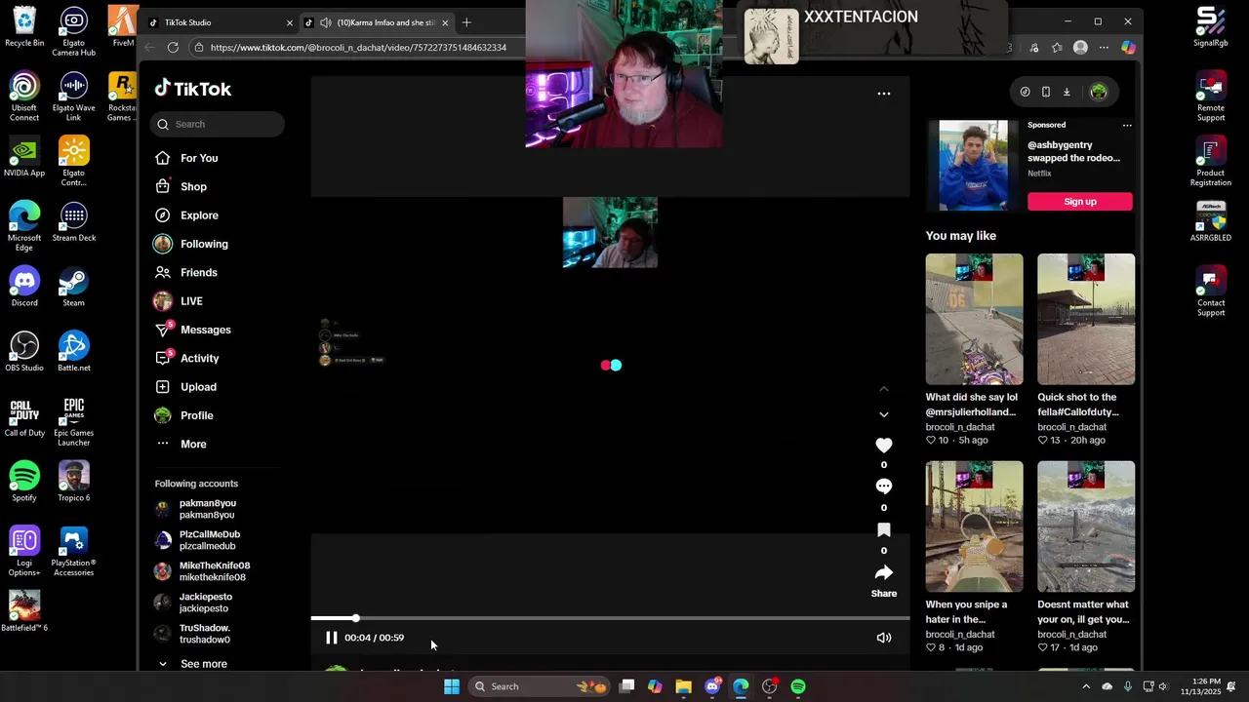Open the TikTok logo home link

[x=193, y=89]
